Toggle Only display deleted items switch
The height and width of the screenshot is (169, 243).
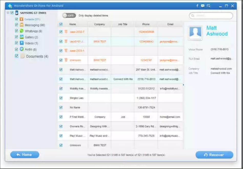(x=69, y=16)
